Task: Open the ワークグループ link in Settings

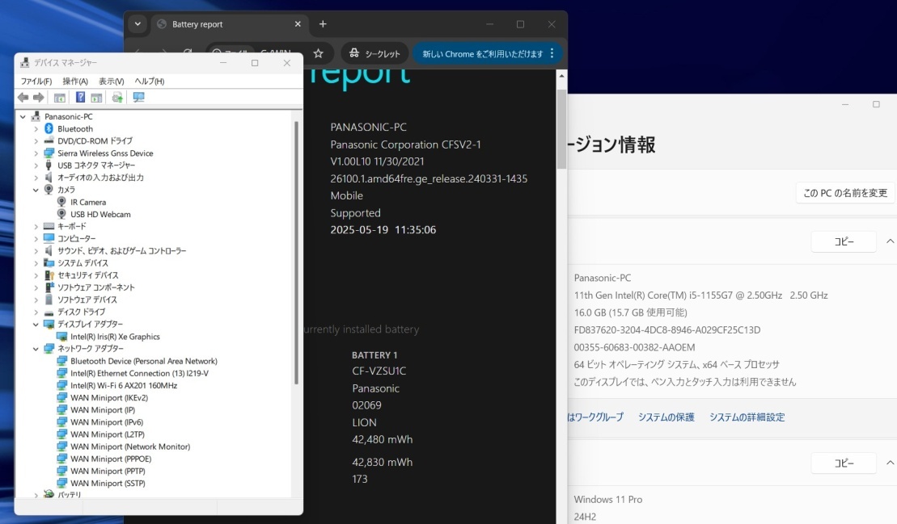Action: (x=595, y=417)
